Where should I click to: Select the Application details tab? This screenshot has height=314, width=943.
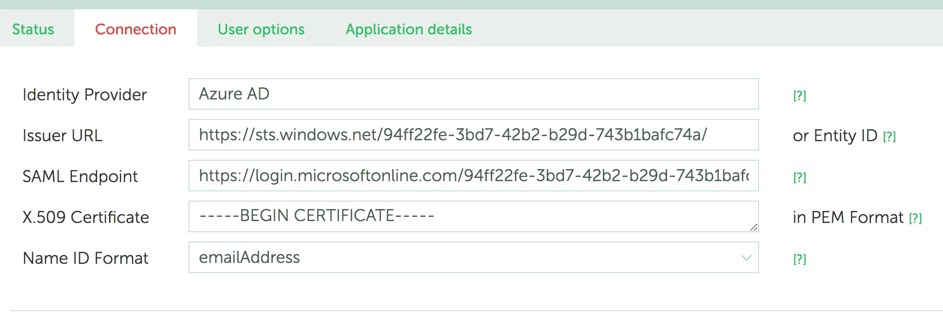409,29
